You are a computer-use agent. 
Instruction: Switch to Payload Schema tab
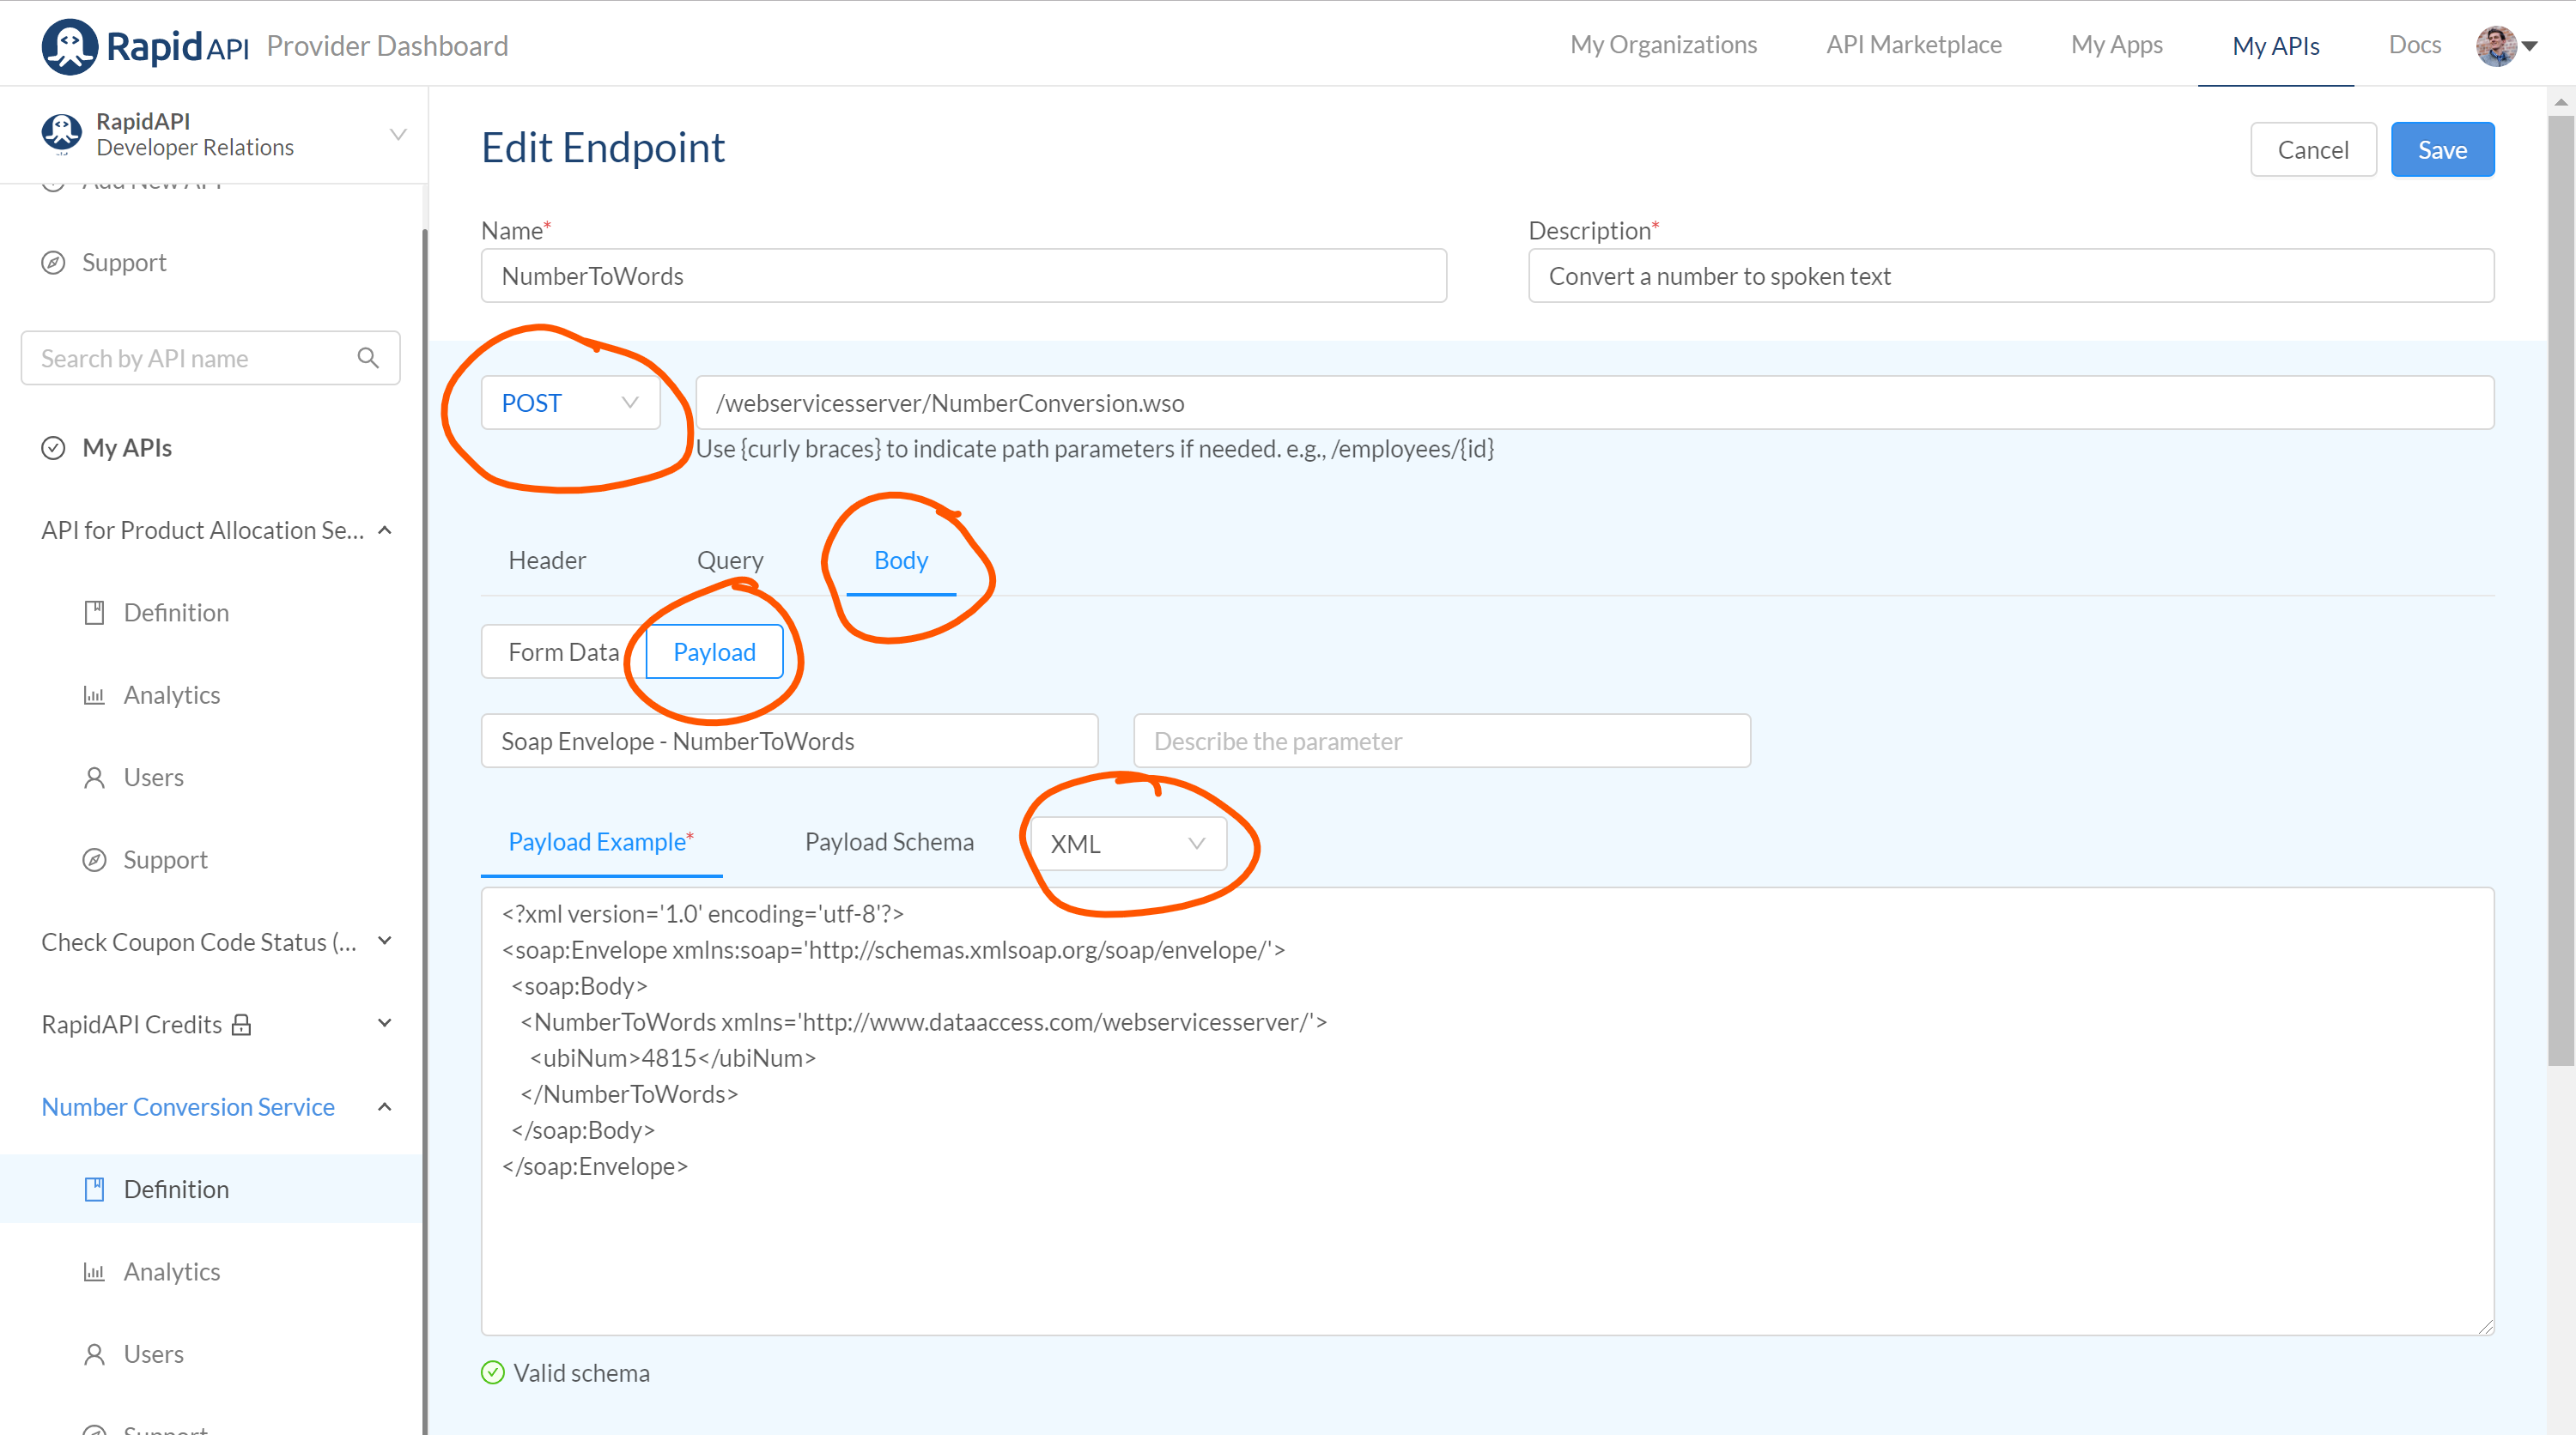[889, 841]
